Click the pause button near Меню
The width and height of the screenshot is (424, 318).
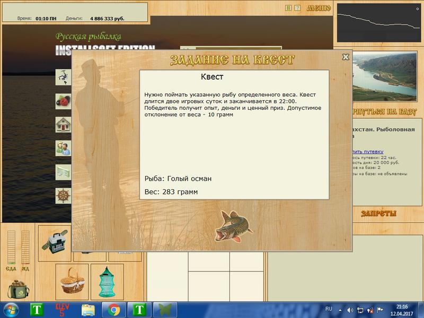point(288,8)
